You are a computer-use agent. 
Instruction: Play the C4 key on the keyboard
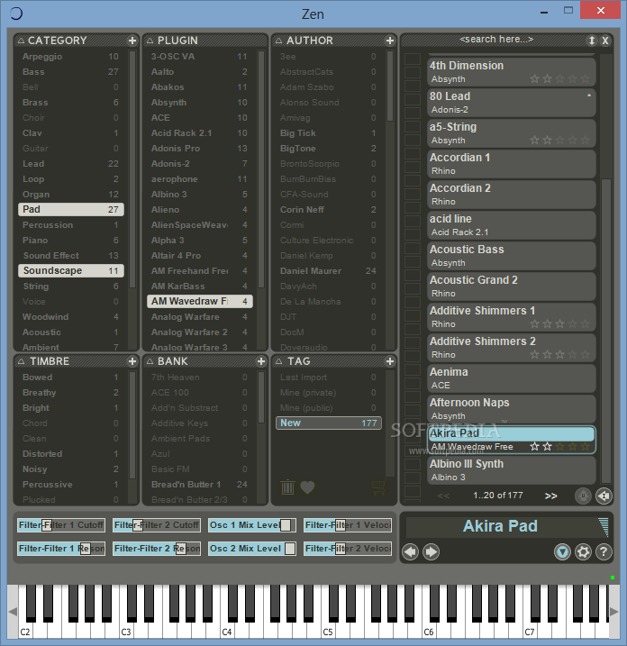click(x=225, y=632)
